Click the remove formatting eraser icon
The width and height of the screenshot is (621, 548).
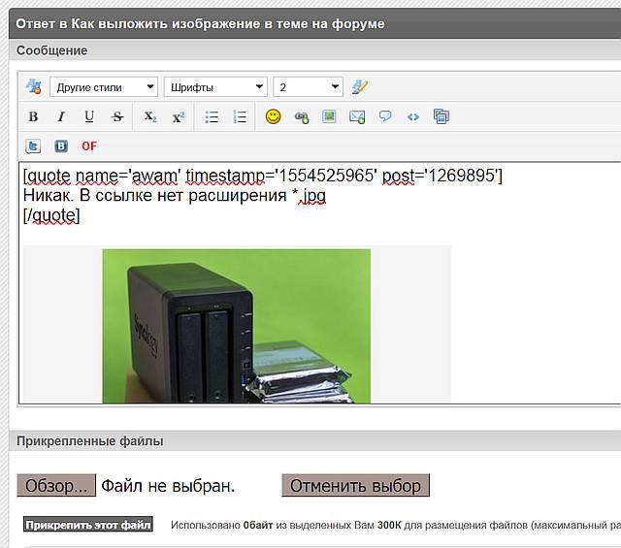click(x=359, y=86)
